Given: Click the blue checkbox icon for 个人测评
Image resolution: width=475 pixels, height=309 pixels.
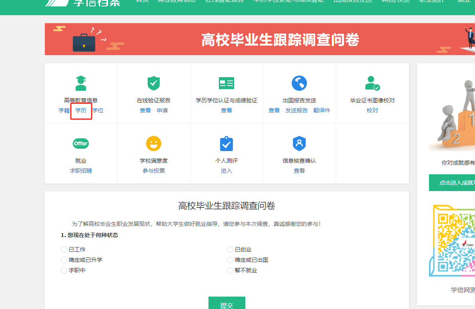Looking at the screenshot, I should [226, 143].
